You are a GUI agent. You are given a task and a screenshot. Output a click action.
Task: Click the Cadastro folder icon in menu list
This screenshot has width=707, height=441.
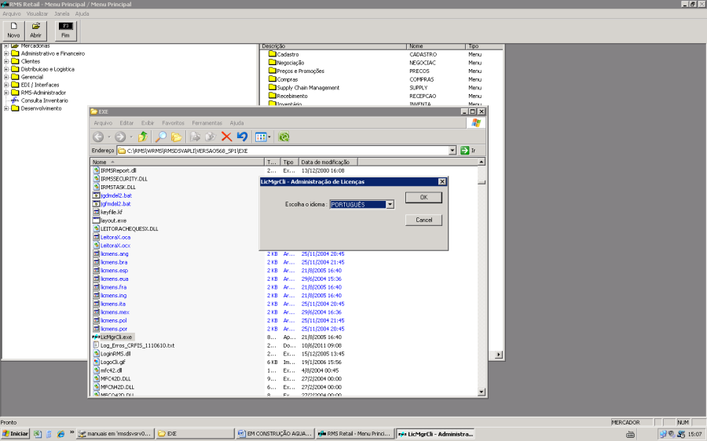[272, 54]
